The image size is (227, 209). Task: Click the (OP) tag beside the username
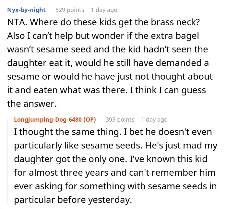[90, 119]
